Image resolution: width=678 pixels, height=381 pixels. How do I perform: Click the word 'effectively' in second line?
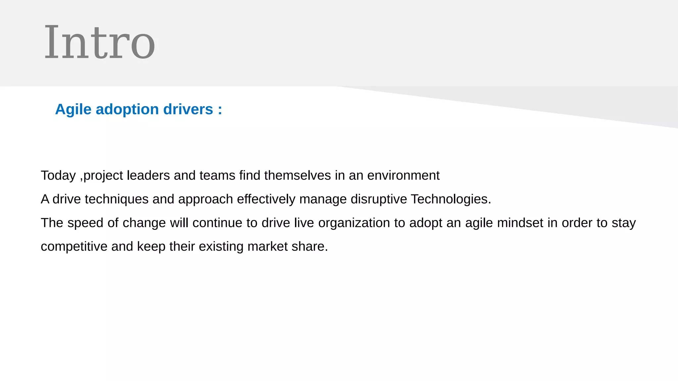click(266, 199)
